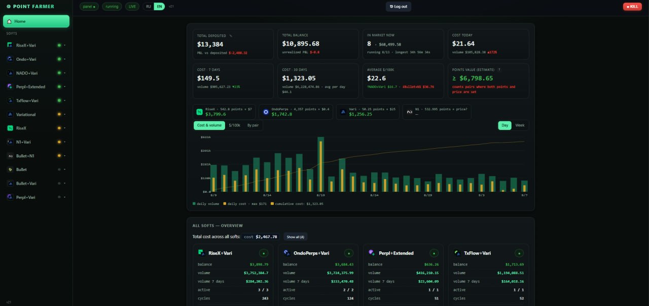
Task: Click the green RiseX icon in sidebar
Action: [10, 128]
